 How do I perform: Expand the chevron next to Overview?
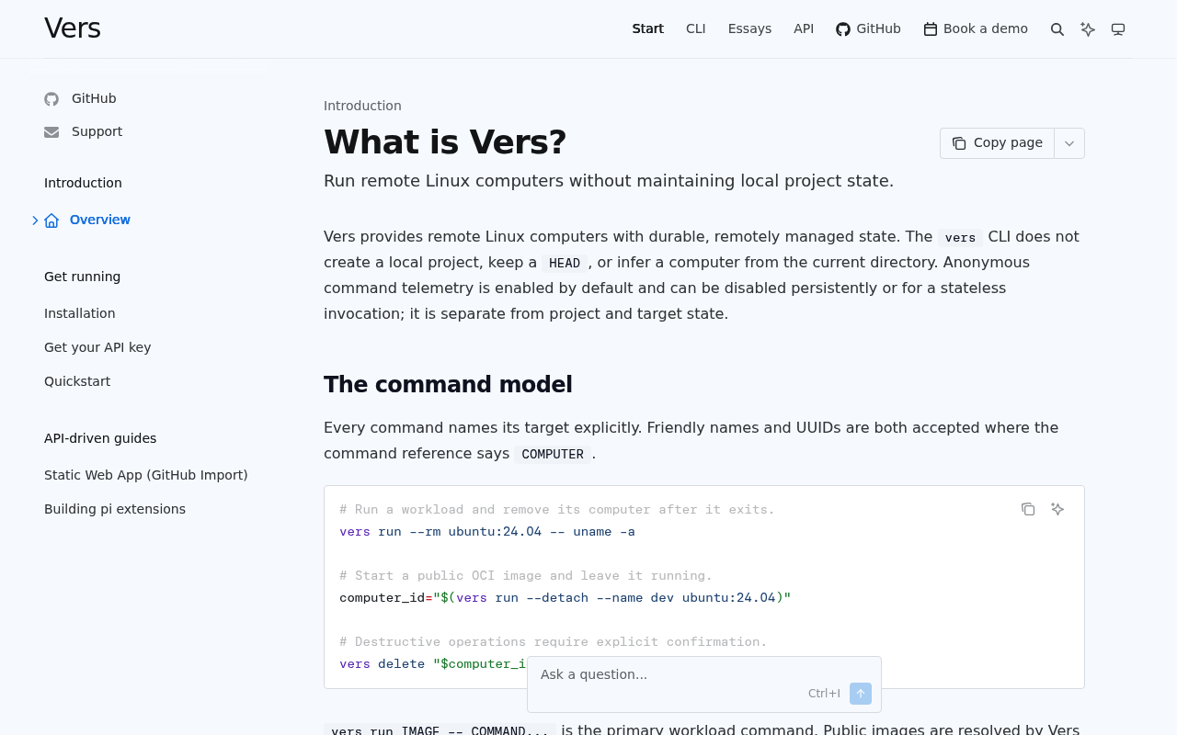[x=35, y=220]
